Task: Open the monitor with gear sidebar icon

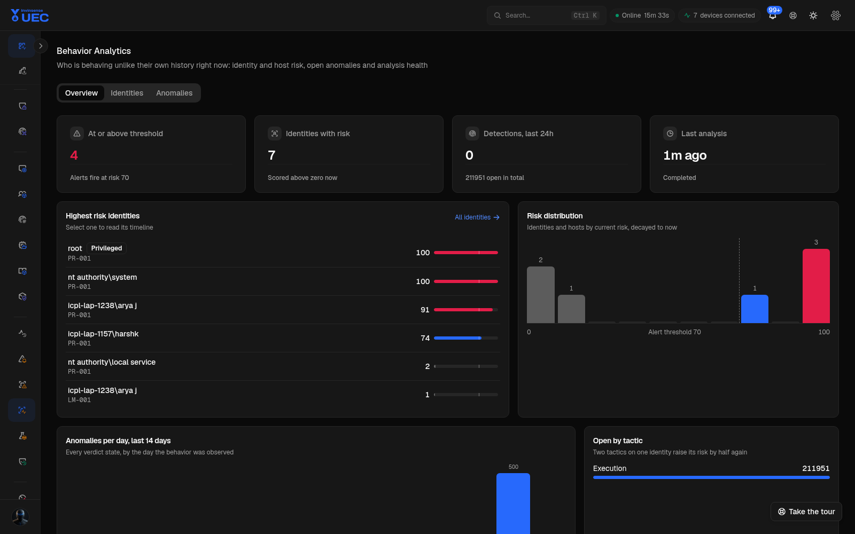Action: (22, 169)
